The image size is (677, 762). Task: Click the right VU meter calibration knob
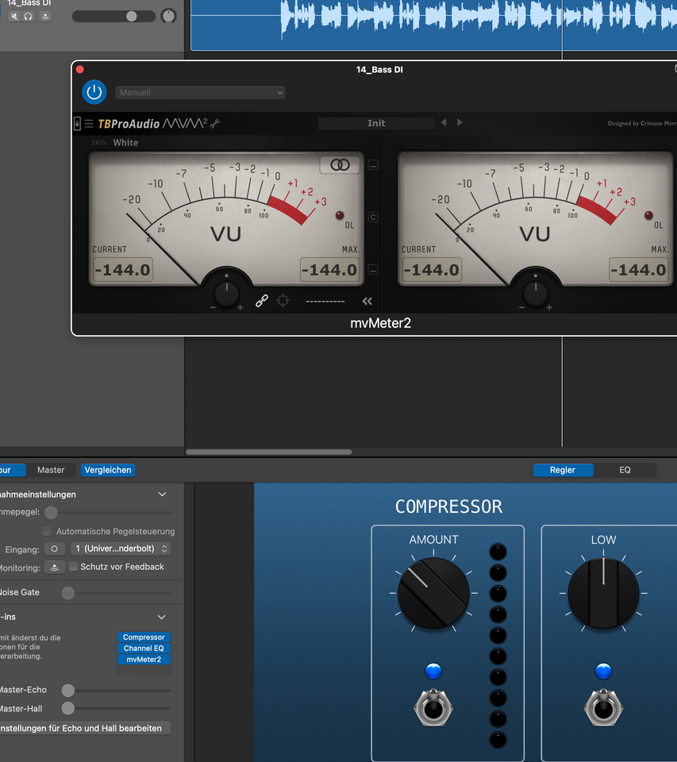(x=536, y=293)
